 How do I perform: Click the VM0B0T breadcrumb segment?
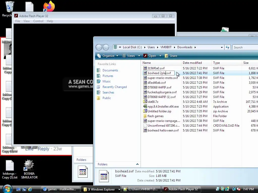[166, 47]
